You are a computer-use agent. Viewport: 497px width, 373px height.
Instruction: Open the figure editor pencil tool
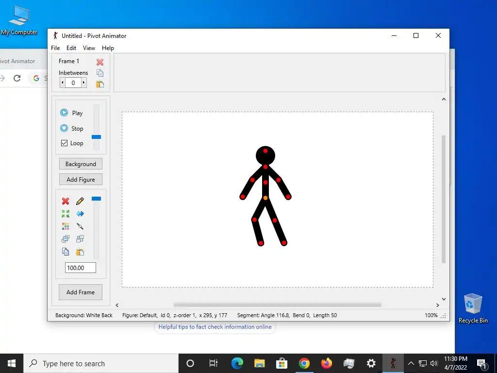tap(80, 201)
